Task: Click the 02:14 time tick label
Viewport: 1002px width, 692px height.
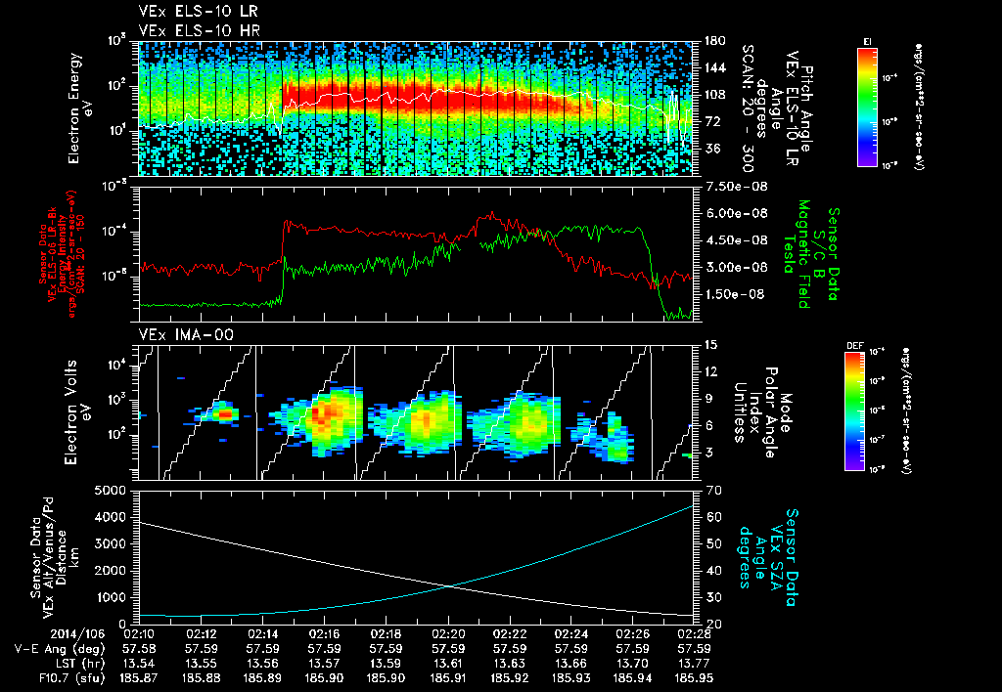Action: pyautogui.click(x=262, y=634)
